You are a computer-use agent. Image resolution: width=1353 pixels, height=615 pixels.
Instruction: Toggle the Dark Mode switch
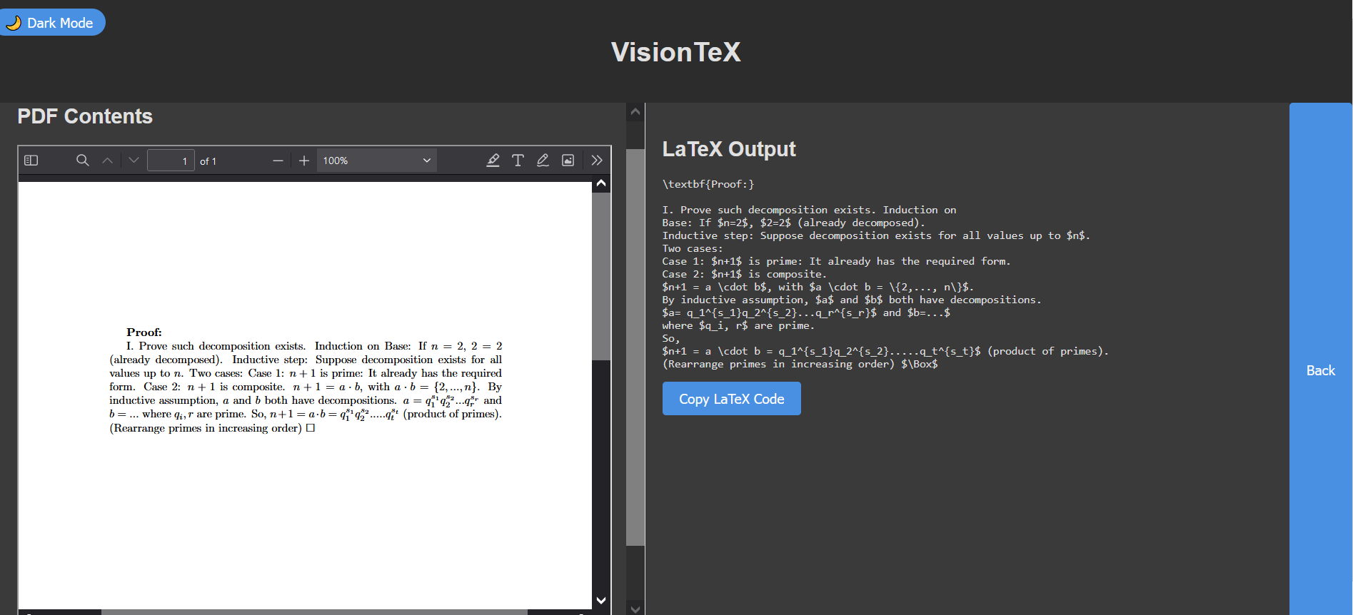(x=51, y=23)
